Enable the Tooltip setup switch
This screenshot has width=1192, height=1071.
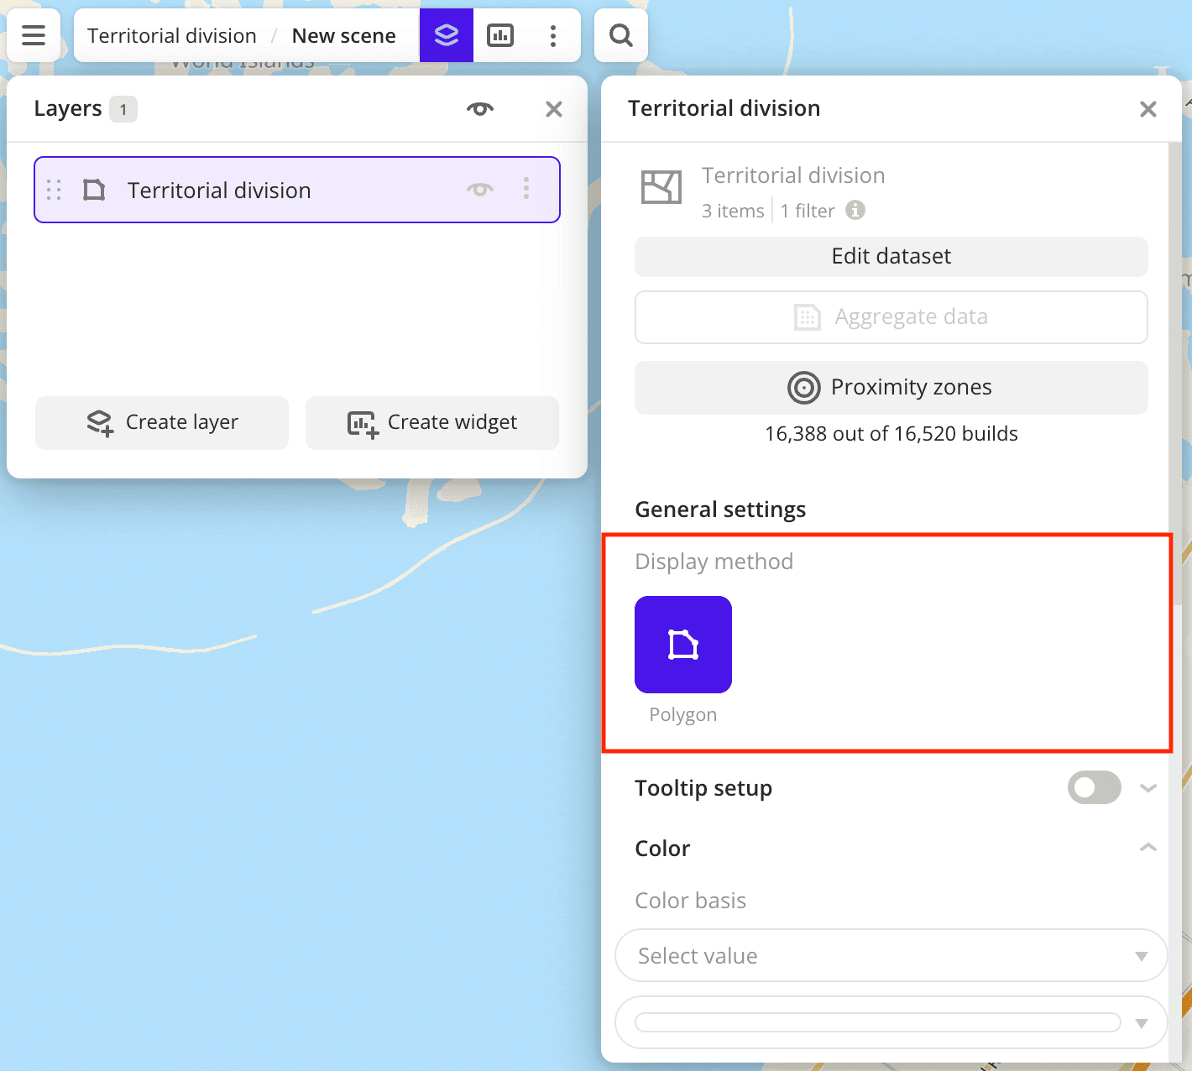click(1094, 787)
